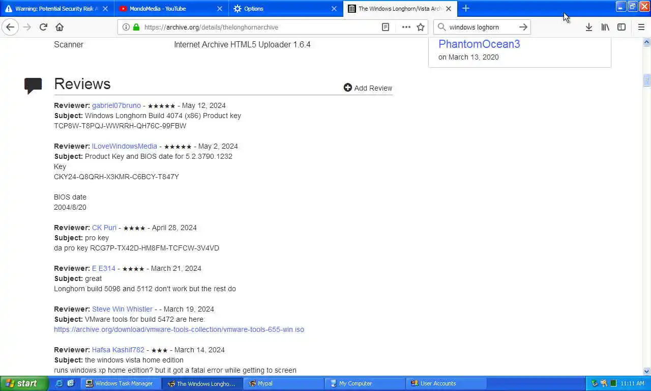Open the Library toolbar icon
Screen dimensions: 651x391
[605, 27]
